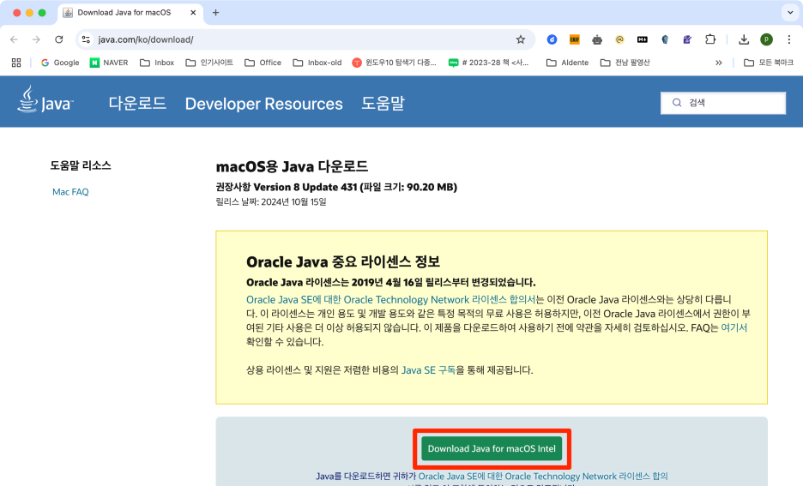Open site information icon in address bar
803x486 pixels.
[x=86, y=39]
